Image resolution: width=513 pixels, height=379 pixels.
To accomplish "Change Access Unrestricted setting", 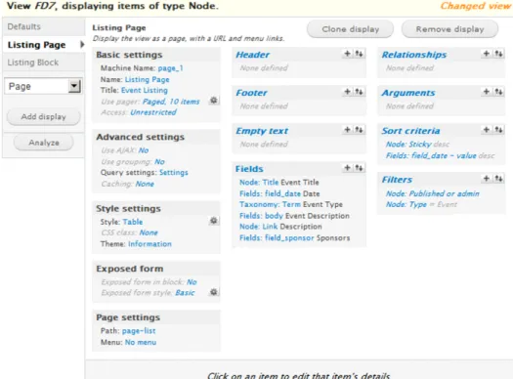I will (x=153, y=112).
